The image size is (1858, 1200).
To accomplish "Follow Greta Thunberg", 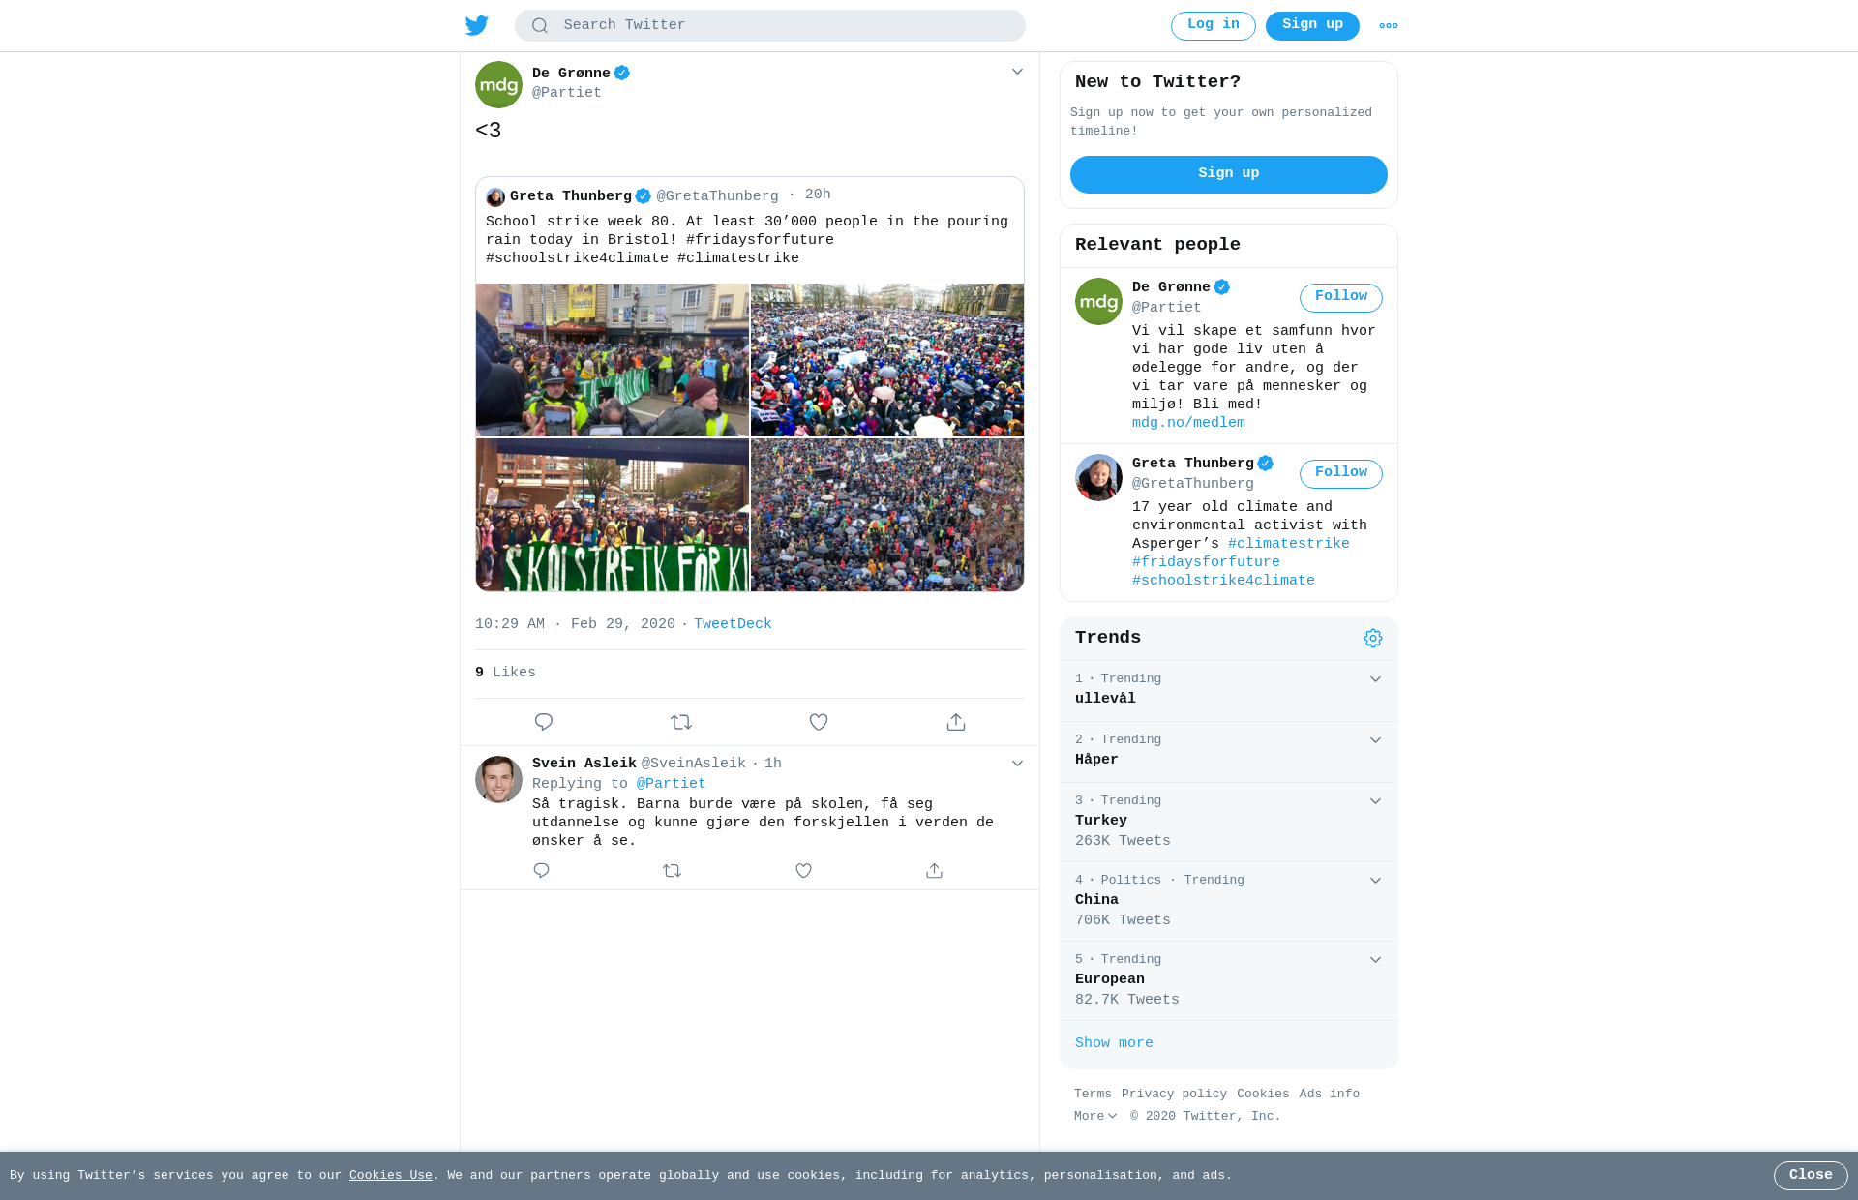I will tap(1341, 474).
